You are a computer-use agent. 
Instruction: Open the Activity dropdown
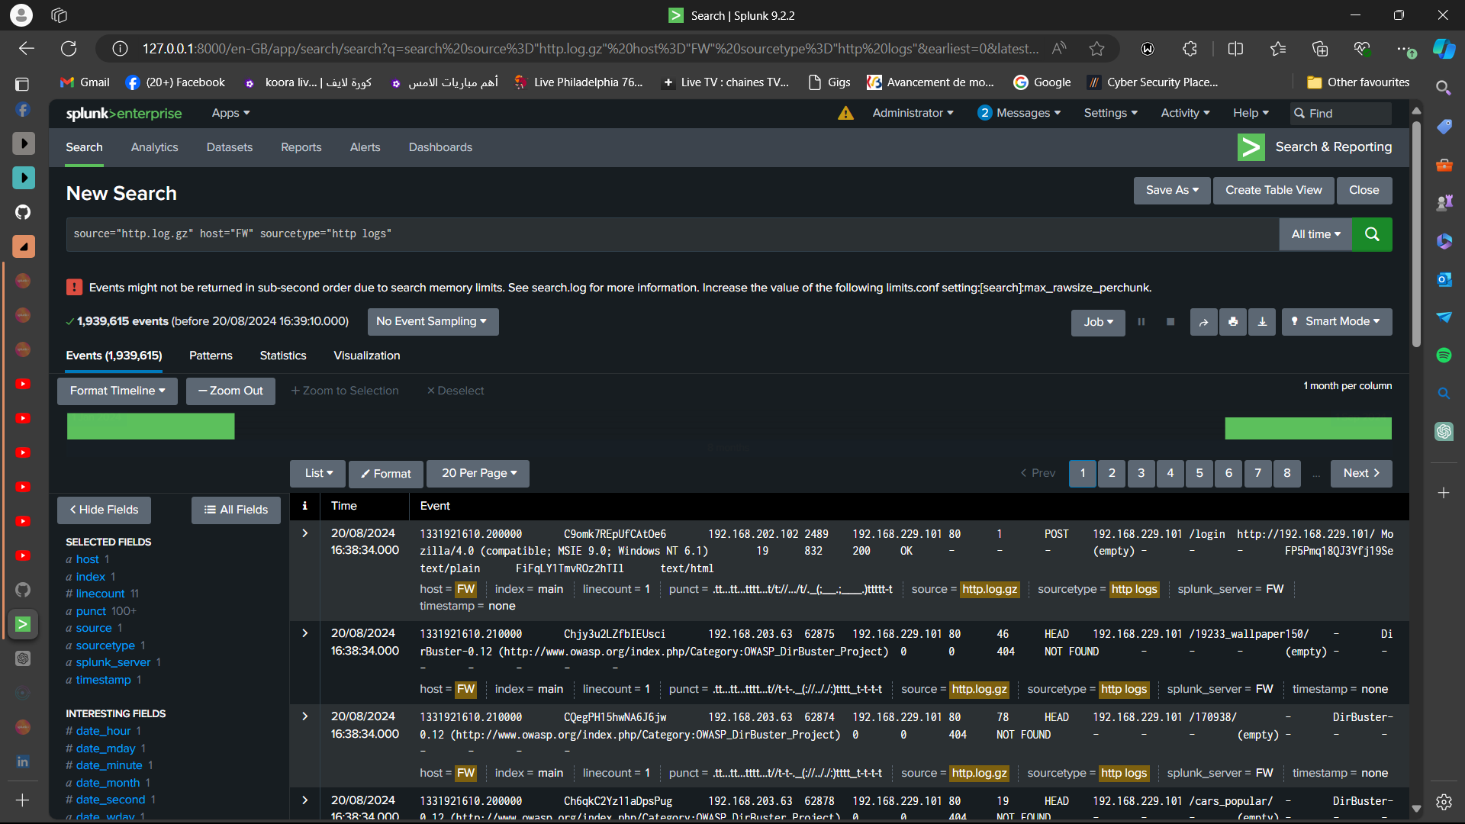click(1185, 113)
